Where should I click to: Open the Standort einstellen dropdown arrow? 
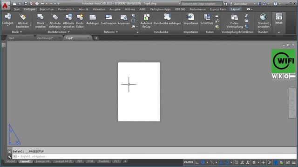pyautogui.click(x=271, y=25)
